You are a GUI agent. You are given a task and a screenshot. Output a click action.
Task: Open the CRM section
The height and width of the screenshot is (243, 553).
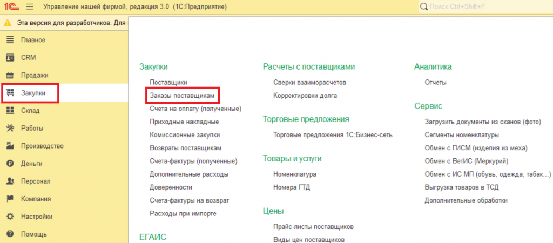pyautogui.click(x=28, y=57)
